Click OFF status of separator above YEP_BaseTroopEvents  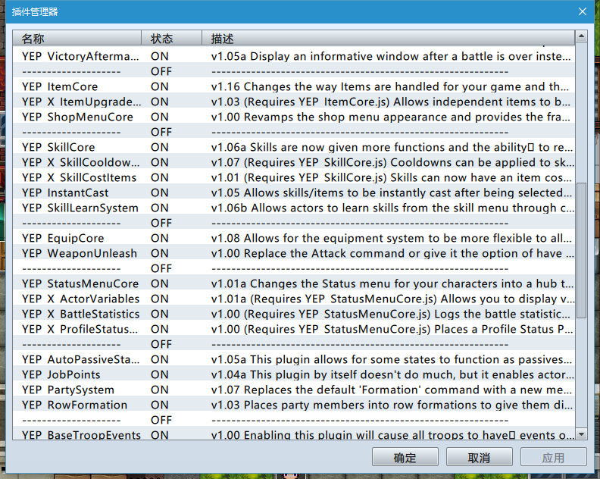(x=161, y=420)
